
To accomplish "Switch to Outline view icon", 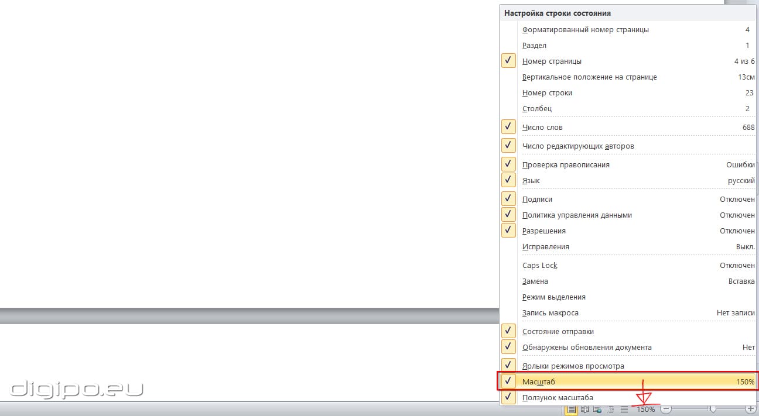I will [x=611, y=410].
